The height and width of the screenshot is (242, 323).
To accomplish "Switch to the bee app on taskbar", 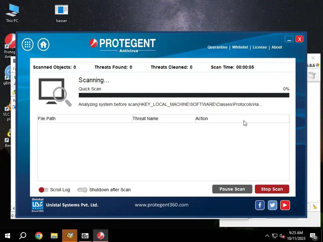I will pos(70,236).
